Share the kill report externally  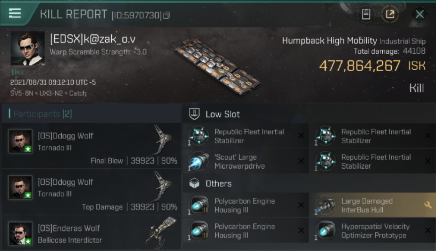pyautogui.click(x=390, y=14)
